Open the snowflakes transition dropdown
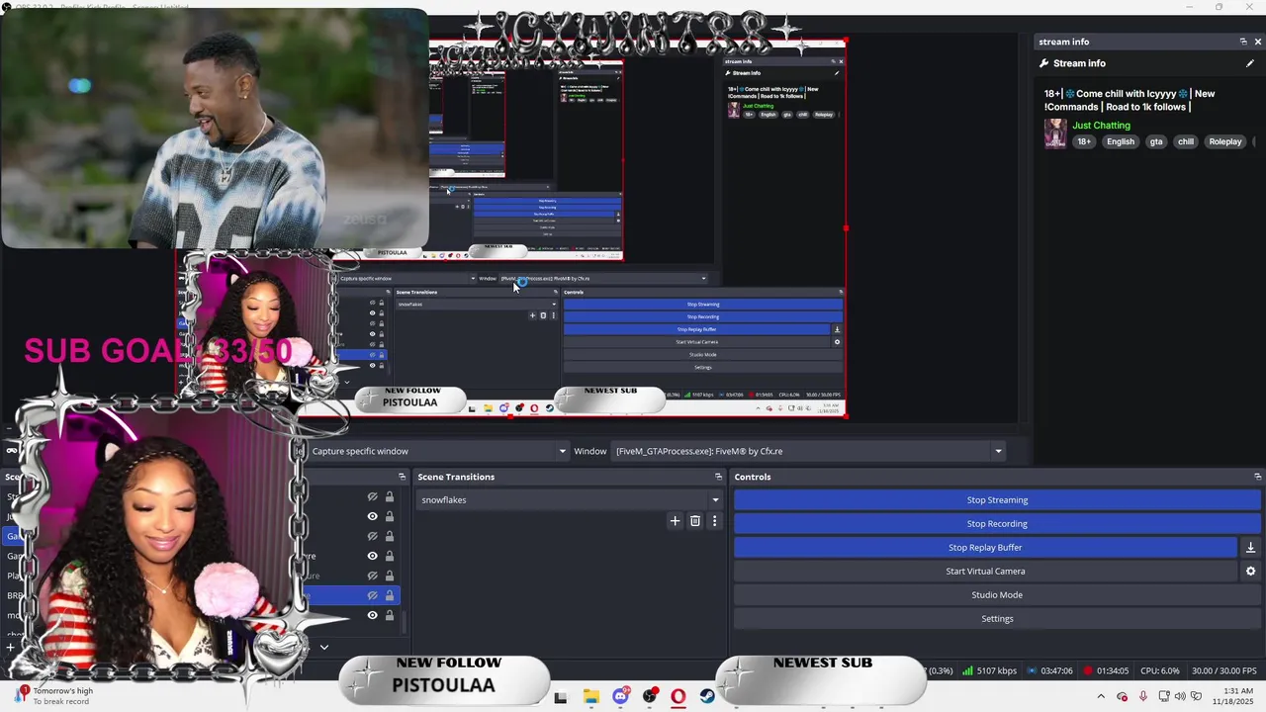 click(x=570, y=500)
